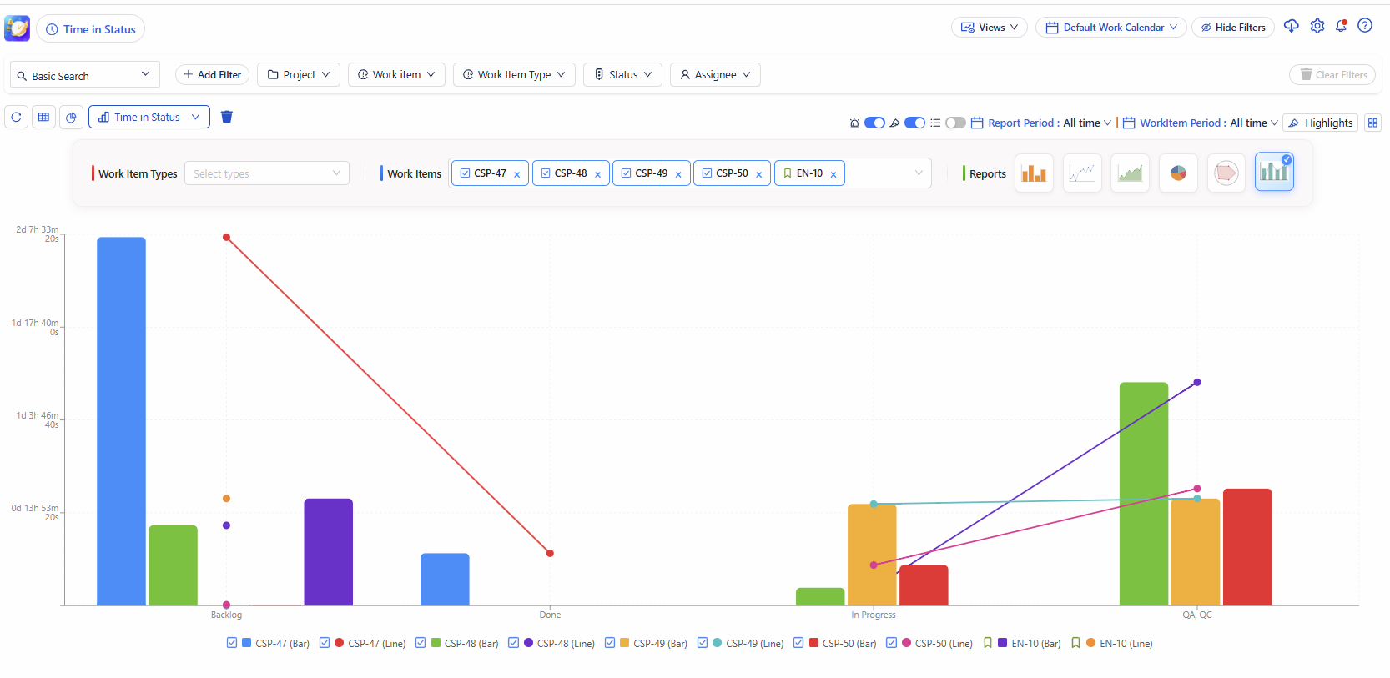Click the purple EN-10 bar in Backlog
This screenshot has height=678, width=1390.
pos(329,552)
